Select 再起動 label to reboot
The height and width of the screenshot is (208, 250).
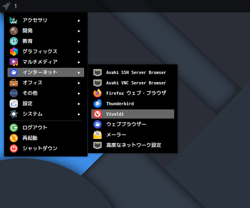click(30, 138)
